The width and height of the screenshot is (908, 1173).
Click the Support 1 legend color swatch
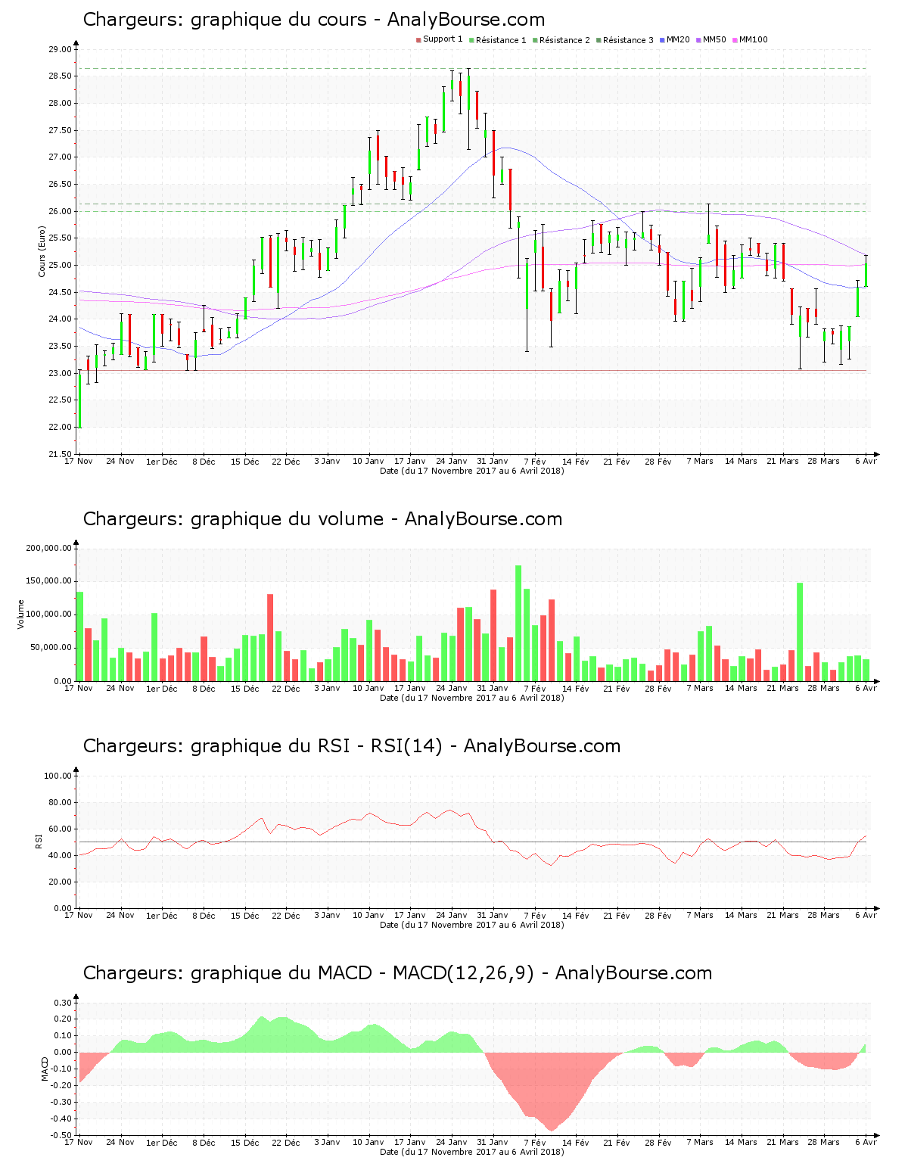[418, 40]
